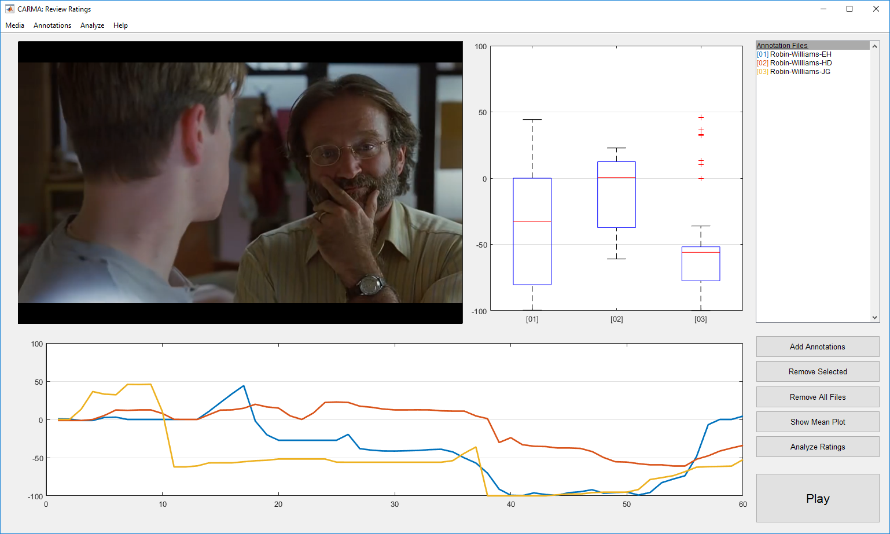Click the list scrollbar up arrow

pos(875,46)
